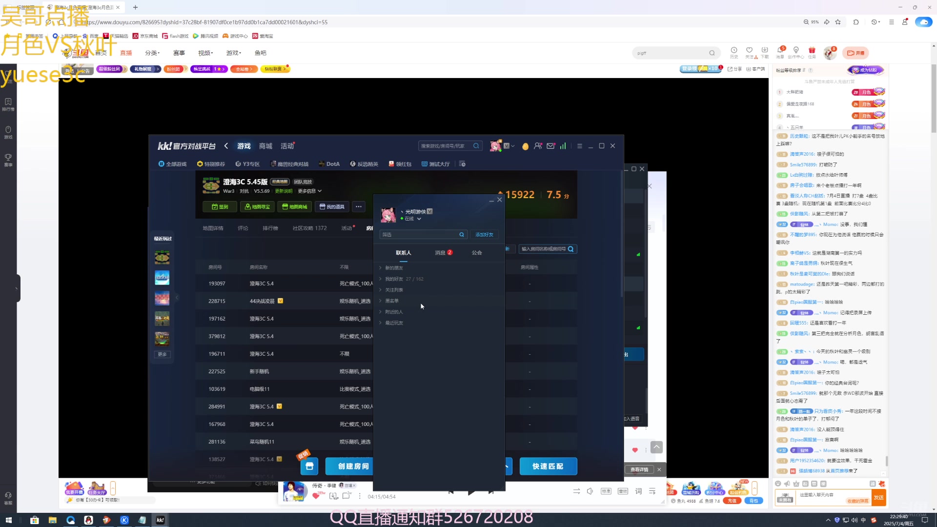Click the Douyu search box
The height and width of the screenshot is (527, 937).
pos(676,53)
